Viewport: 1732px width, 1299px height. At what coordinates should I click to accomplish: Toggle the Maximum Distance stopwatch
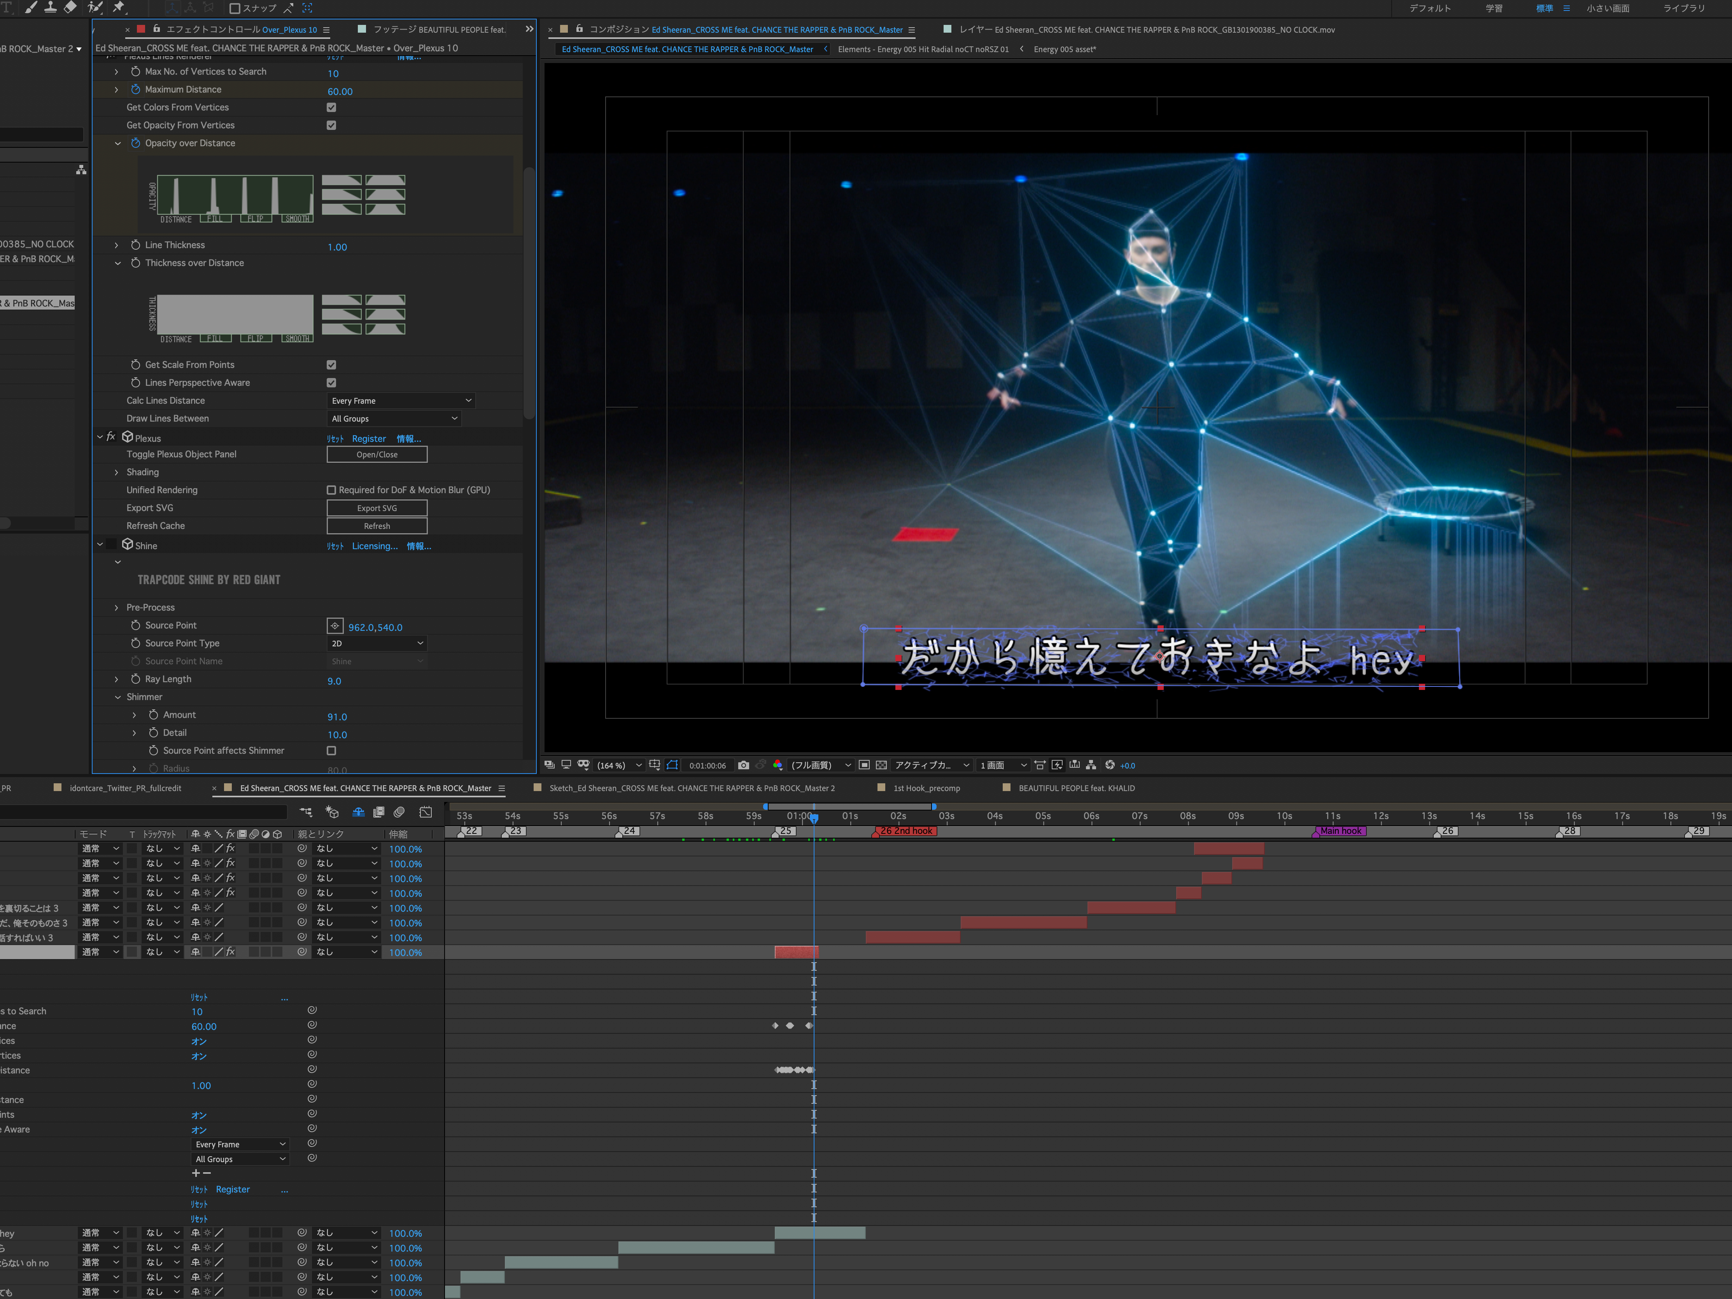pos(135,89)
